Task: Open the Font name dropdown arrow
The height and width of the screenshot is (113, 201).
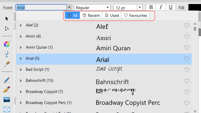Action: coord(69,7)
